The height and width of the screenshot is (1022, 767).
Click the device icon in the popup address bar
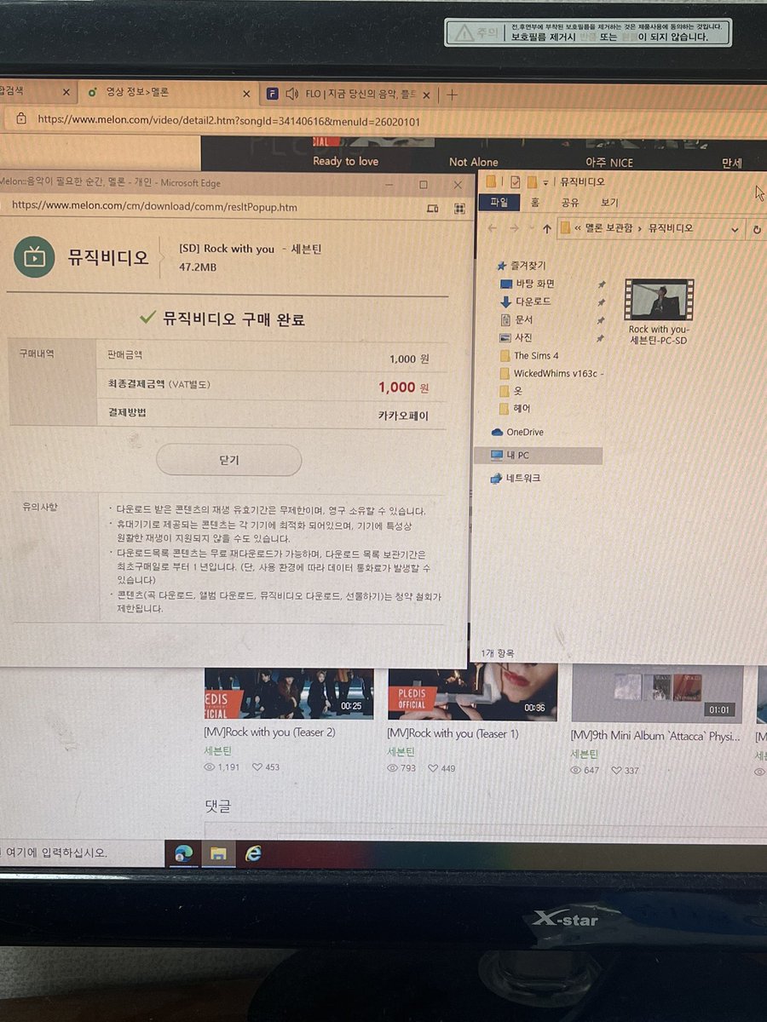click(432, 208)
